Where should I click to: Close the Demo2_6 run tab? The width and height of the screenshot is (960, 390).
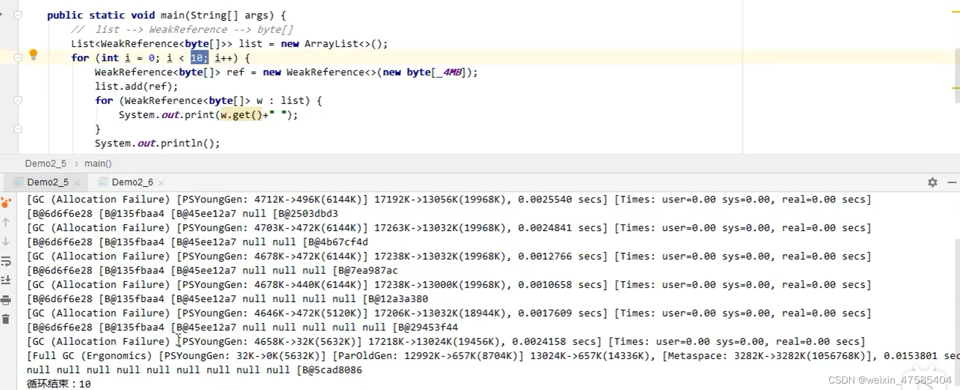tap(161, 183)
